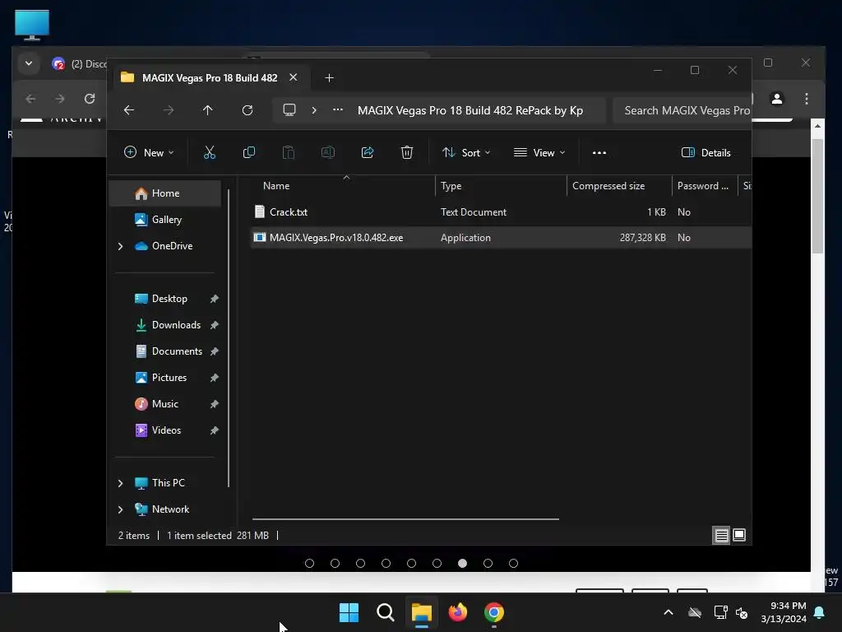Click the Copy icon in toolbar
Image resolution: width=842 pixels, height=632 pixels.
tap(248, 152)
